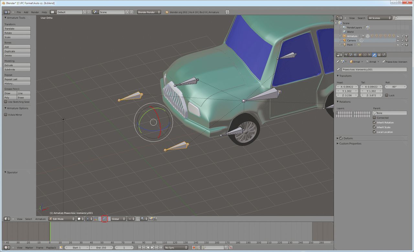Open the Armature data properties tab
Image resolution: width=414 pixels, height=252 pixels.
(x=370, y=55)
